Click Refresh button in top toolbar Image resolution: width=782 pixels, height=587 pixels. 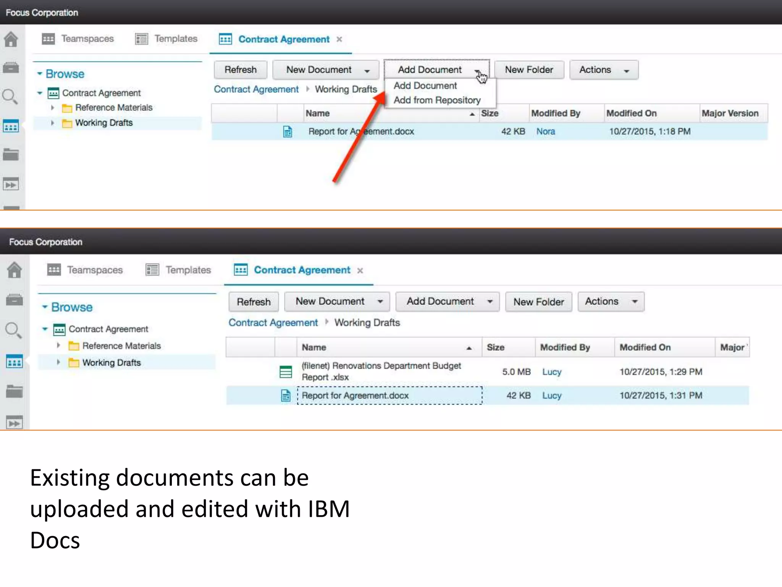click(241, 70)
